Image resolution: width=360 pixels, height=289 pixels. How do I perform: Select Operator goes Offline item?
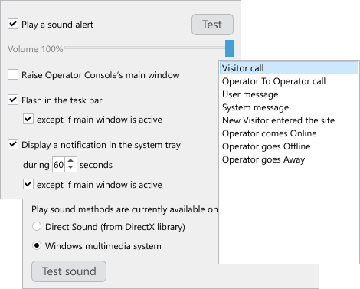[x=289, y=146]
